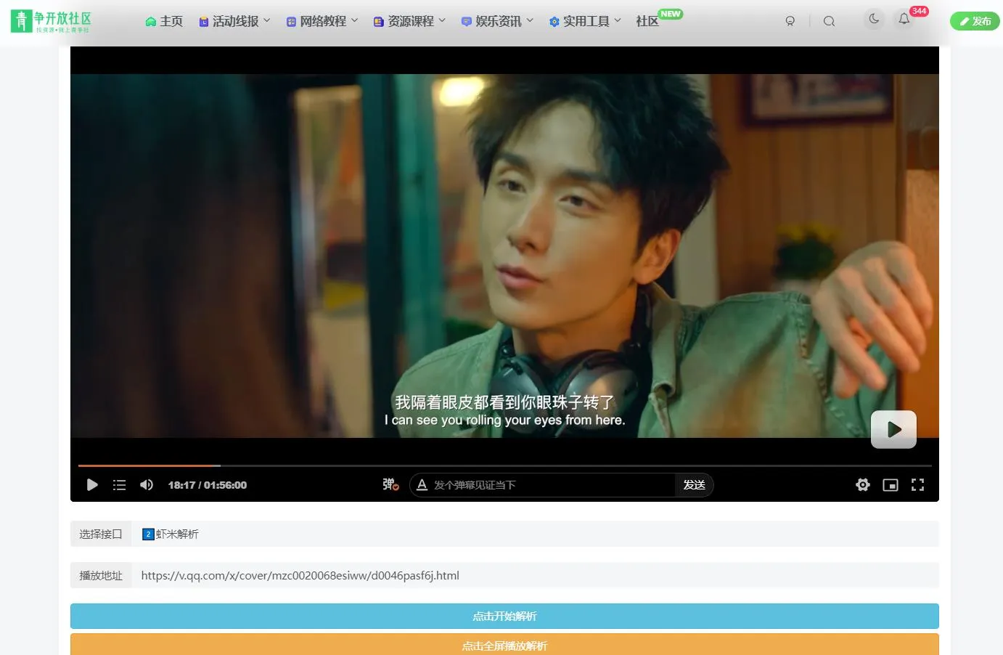Screen dimensions: 1003x655
Task: Click the 争开放社区 site logo
Action: 51,21
